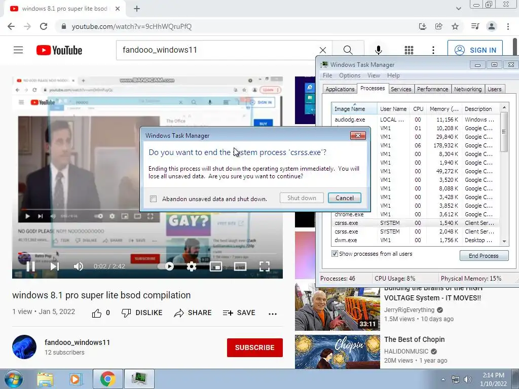Click SIGN IN on YouTube
The image size is (519, 389).
point(475,50)
